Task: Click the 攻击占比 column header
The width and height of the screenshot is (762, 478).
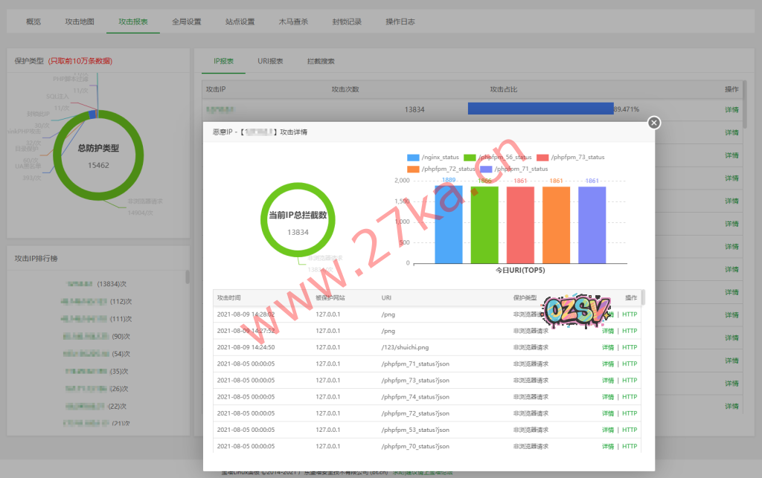Action: 504,89
